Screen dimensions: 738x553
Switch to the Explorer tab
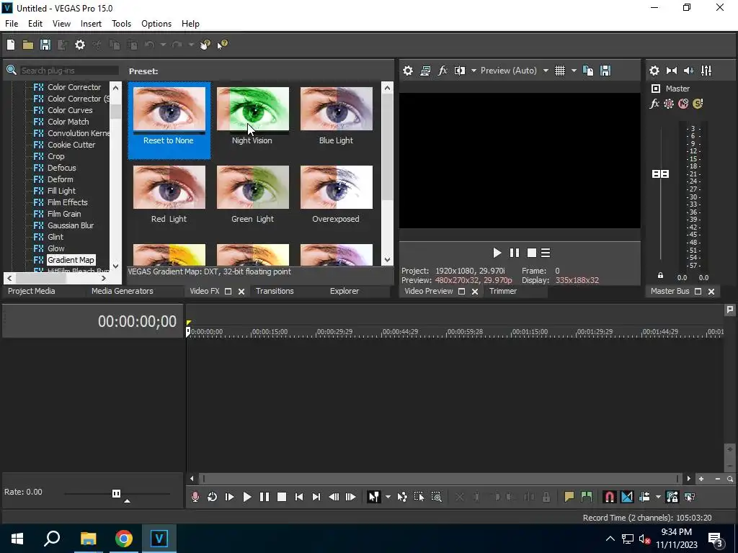(344, 291)
